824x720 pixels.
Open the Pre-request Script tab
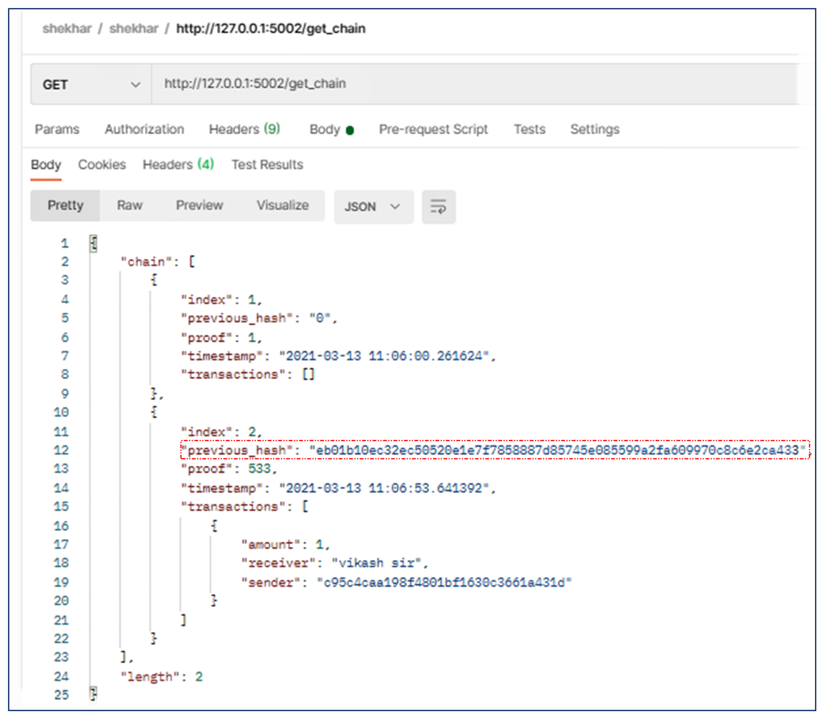pos(433,129)
